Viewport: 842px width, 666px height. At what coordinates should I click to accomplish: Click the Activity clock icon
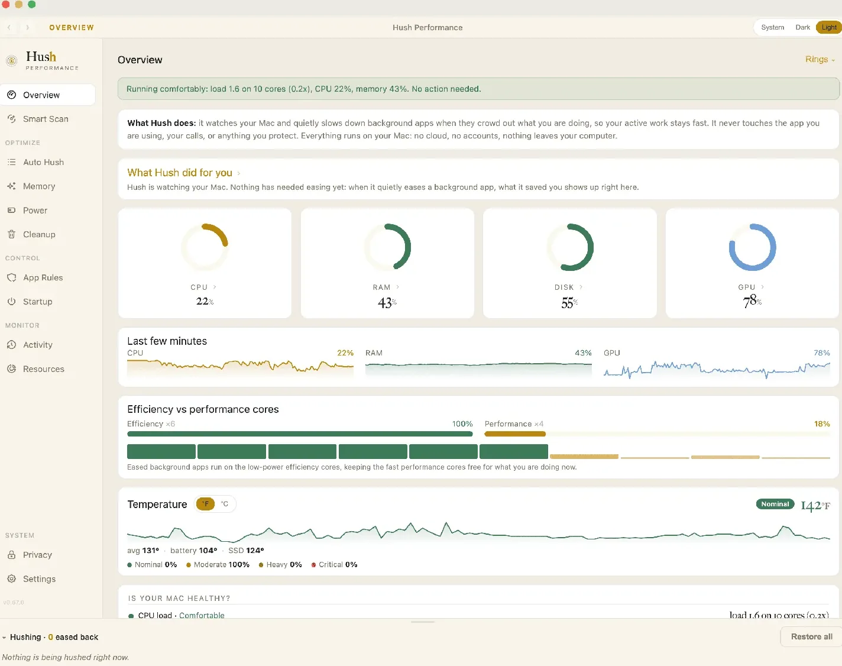coord(11,345)
